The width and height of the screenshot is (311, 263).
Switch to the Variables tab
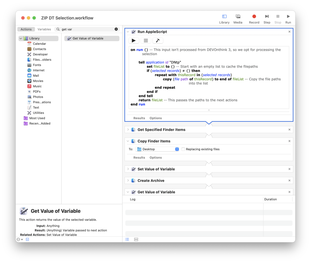point(44,29)
